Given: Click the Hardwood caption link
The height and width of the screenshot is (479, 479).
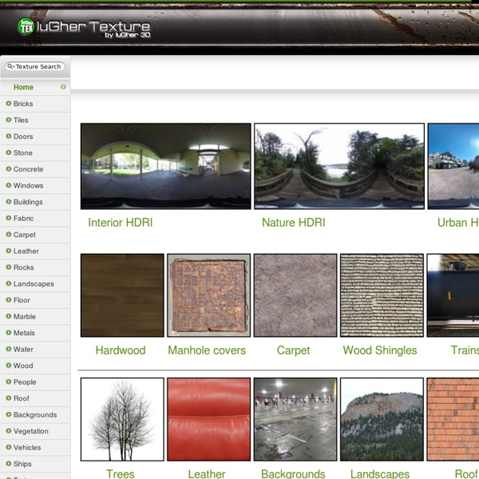Looking at the screenshot, I should [121, 350].
